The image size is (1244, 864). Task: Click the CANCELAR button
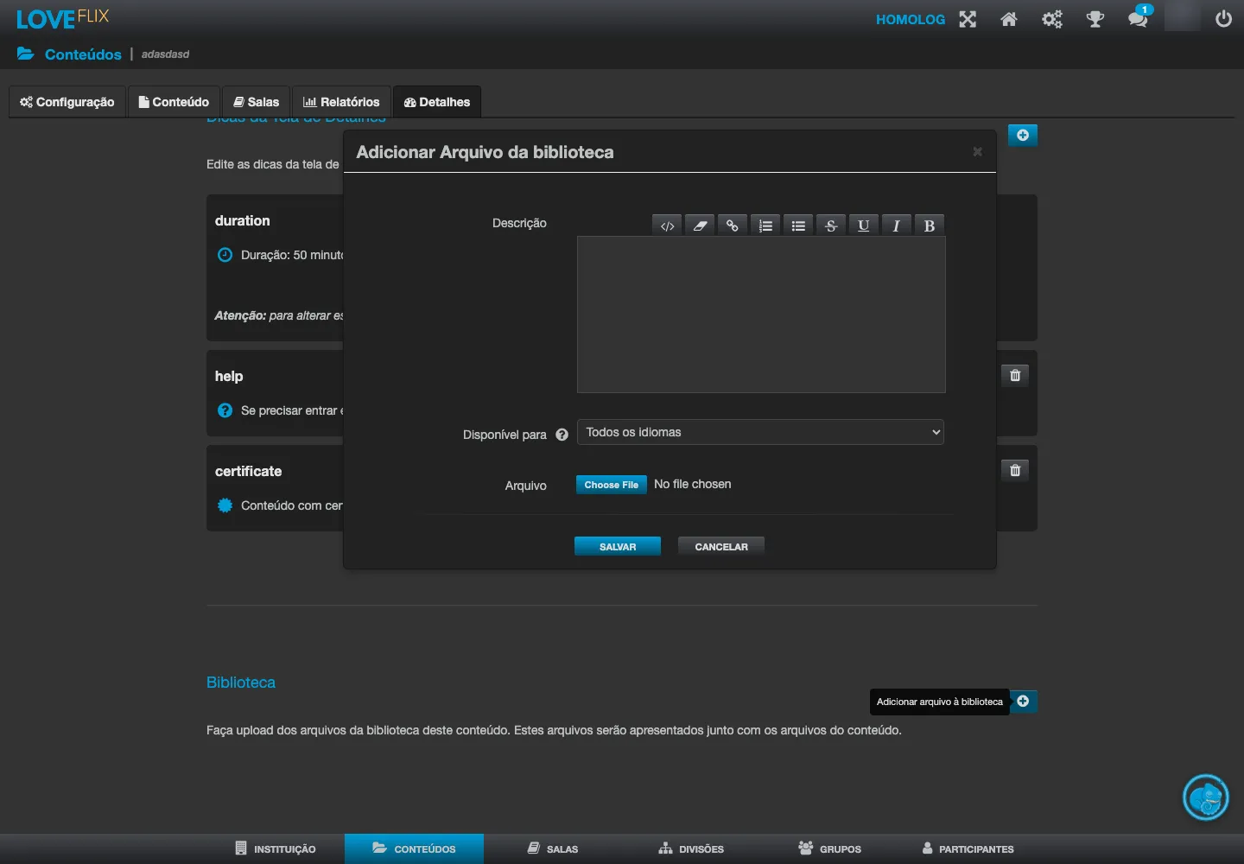(721, 546)
